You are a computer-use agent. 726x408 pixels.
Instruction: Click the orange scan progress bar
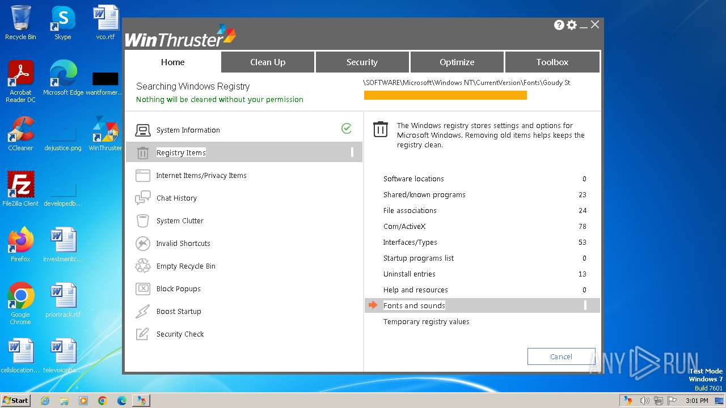445,95
